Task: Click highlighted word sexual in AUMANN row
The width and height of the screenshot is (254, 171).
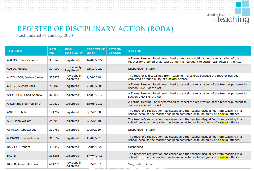Action: 224,140
